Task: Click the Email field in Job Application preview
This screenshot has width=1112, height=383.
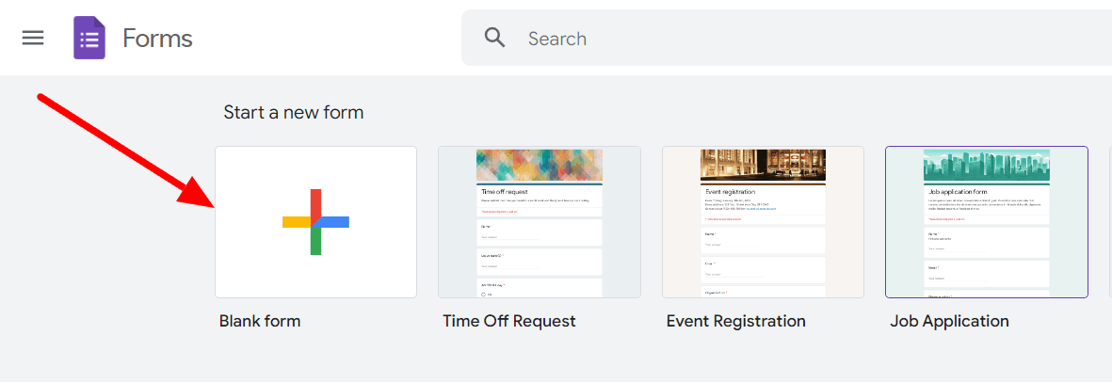Action: point(987,274)
